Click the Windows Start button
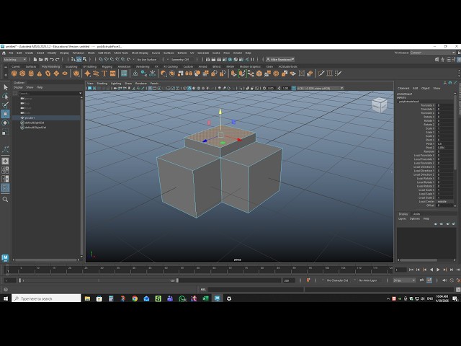This screenshot has height=346, width=461. [x=5, y=298]
